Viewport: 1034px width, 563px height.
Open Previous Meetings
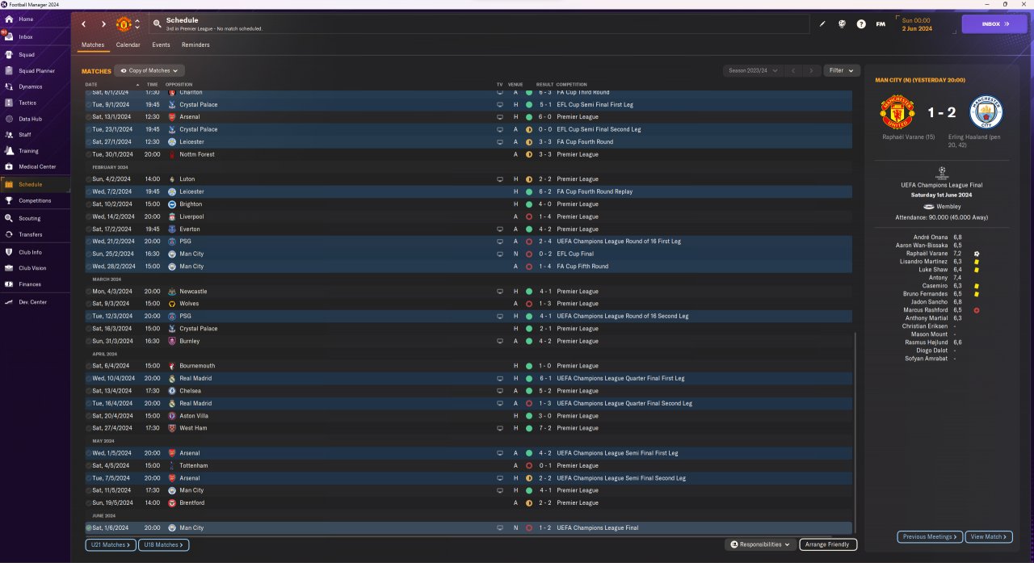(x=930, y=536)
